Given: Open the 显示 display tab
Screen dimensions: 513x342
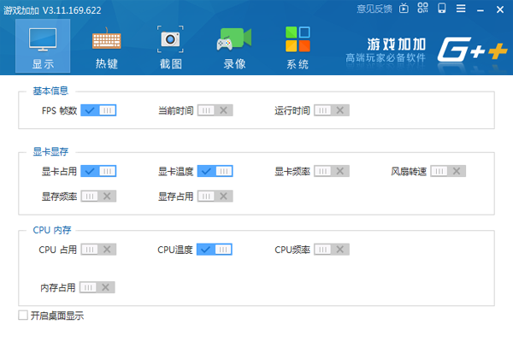Looking at the screenshot, I should [43, 46].
